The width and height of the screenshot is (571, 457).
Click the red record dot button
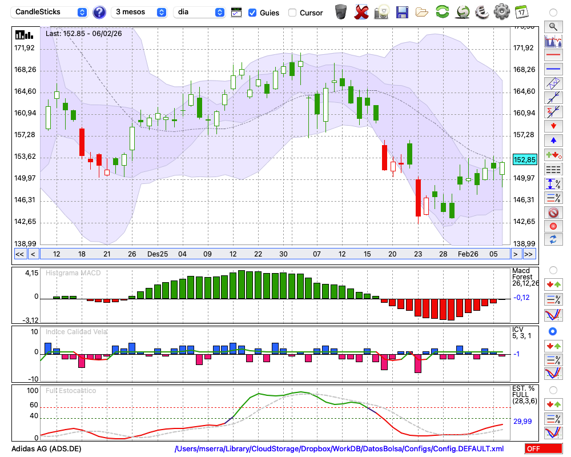pyautogui.click(x=553, y=226)
